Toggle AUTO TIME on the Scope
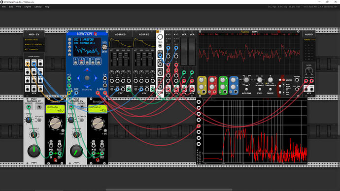The image size is (340, 191). coord(246,90)
